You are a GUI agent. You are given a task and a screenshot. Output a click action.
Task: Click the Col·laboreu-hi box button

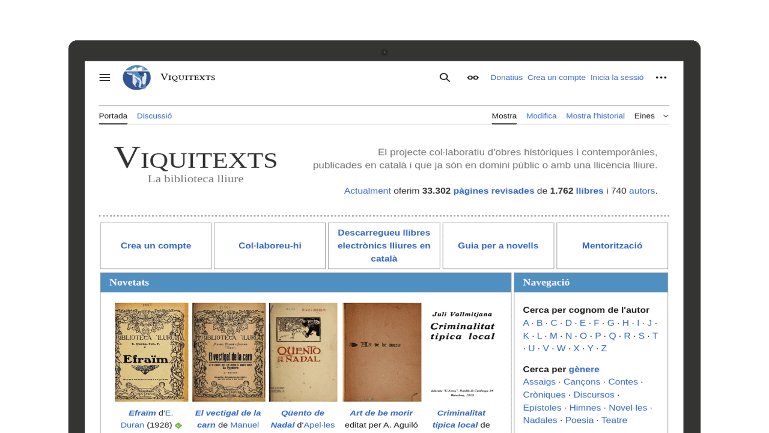[270, 245]
